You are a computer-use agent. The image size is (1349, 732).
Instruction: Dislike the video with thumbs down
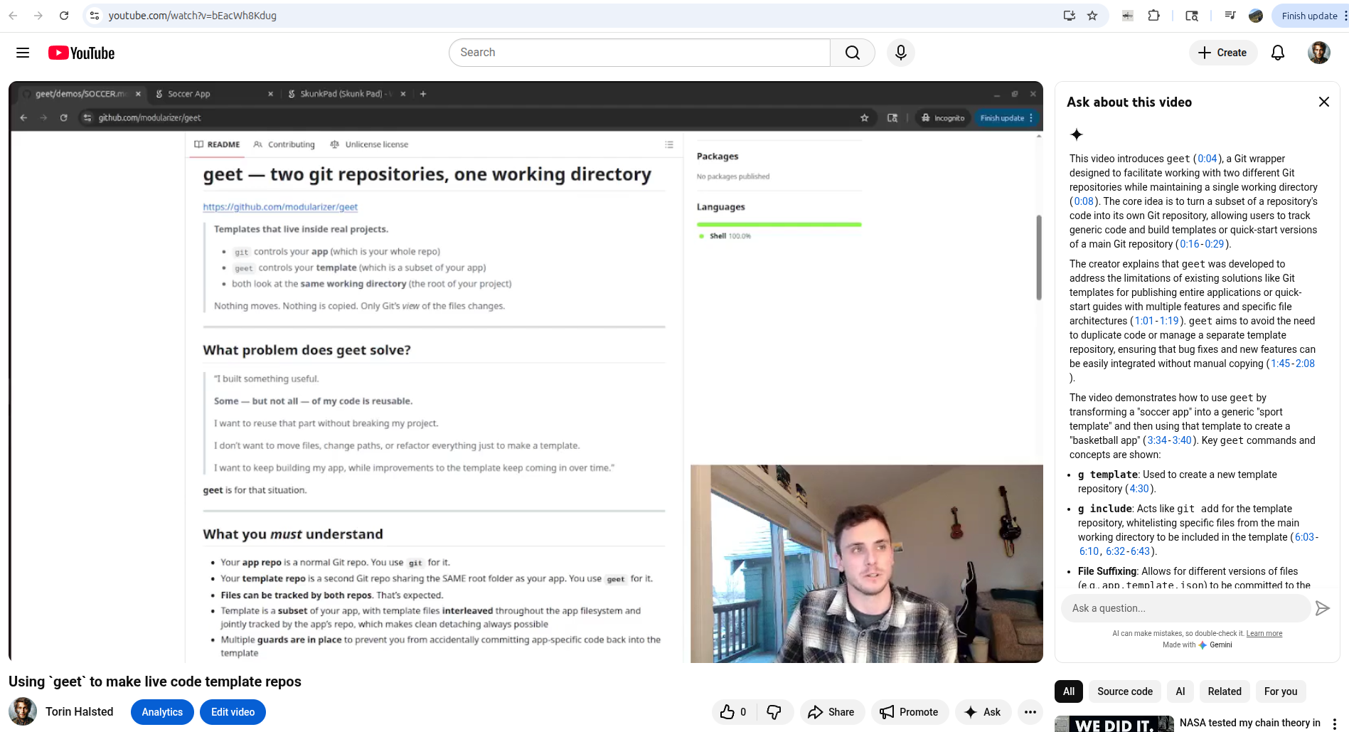tap(774, 712)
